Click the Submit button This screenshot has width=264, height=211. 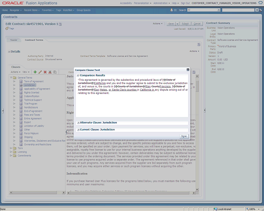pos(185,24)
